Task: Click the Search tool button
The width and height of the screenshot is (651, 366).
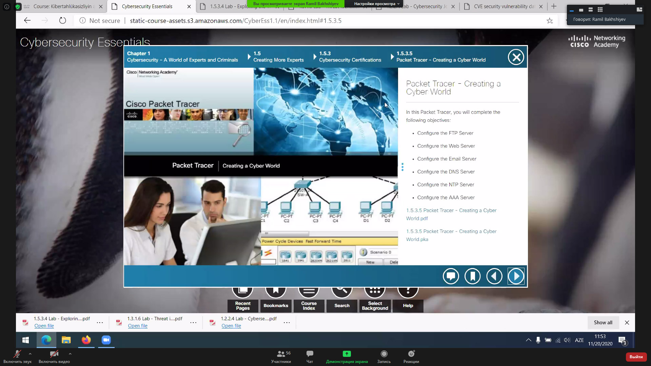Action: 341,305
